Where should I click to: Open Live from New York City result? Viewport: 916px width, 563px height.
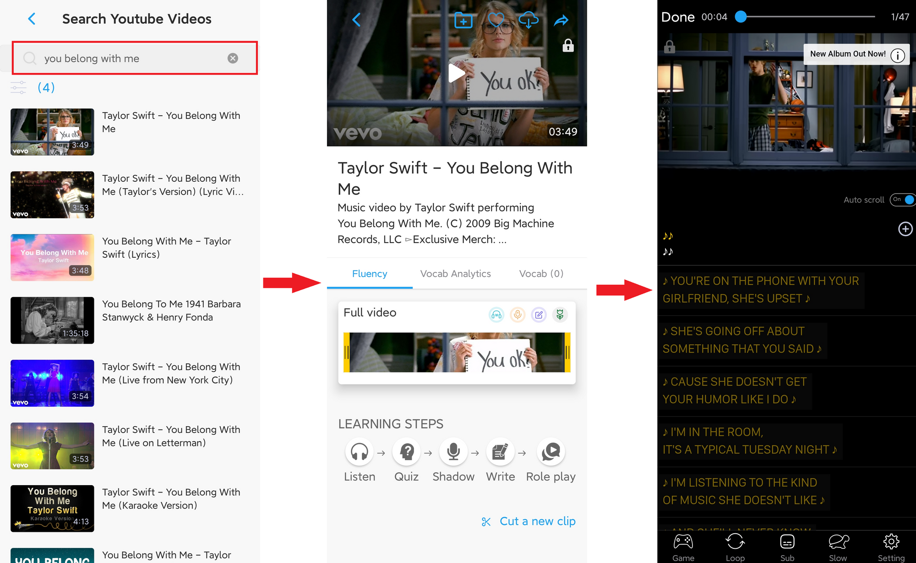point(130,383)
